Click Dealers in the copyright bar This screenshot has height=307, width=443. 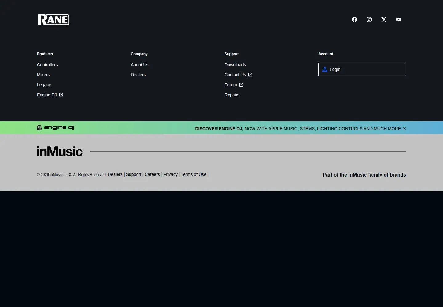point(115,174)
